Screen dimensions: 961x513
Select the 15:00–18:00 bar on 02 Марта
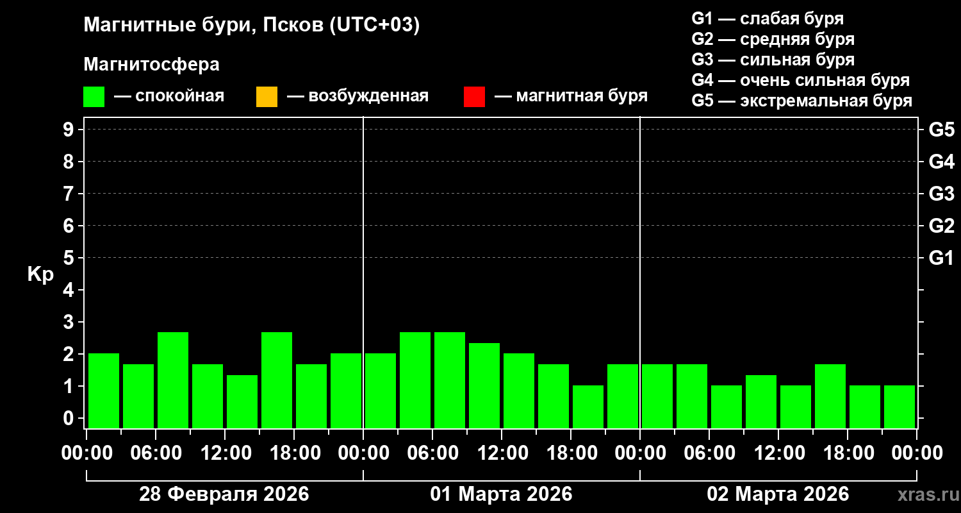pos(830,396)
